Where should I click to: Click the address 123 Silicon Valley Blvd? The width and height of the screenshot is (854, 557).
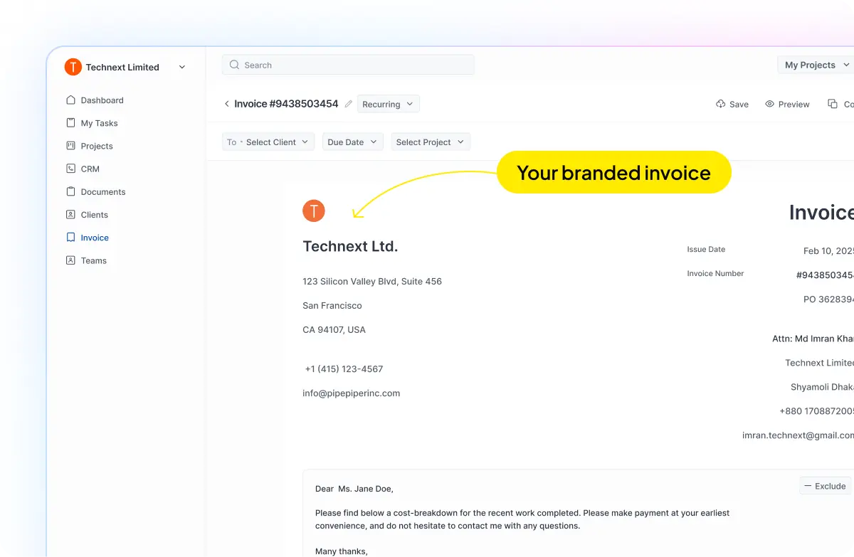tap(372, 282)
